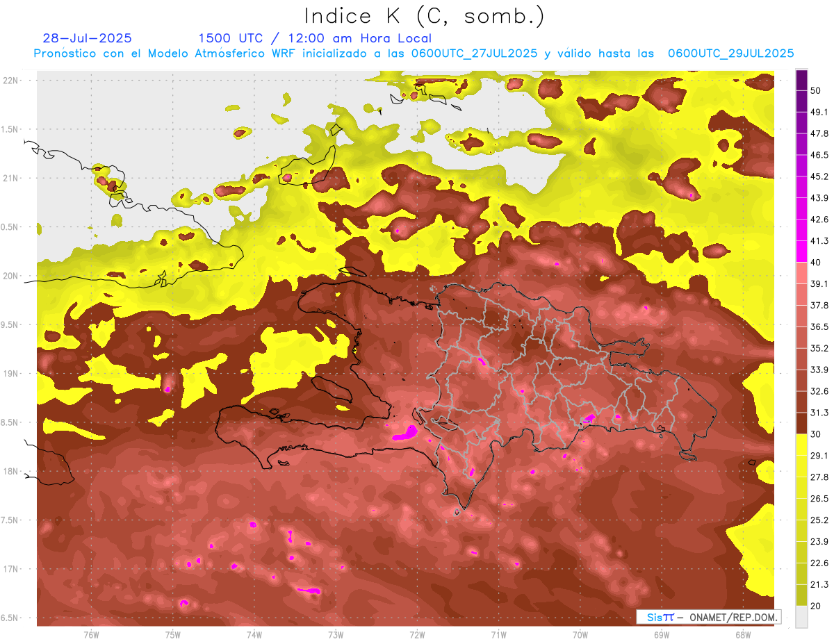The image size is (834, 644).
Task: Click the colorbar value "20"
Action: pyautogui.click(x=816, y=606)
